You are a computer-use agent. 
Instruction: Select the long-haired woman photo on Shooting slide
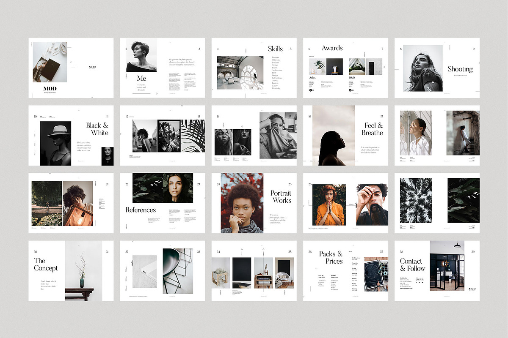click(x=423, y=68)
